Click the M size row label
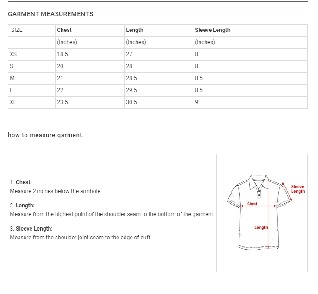Image resolution: width=318 pixels, height=294 pixels. click(x=12, y=78)
